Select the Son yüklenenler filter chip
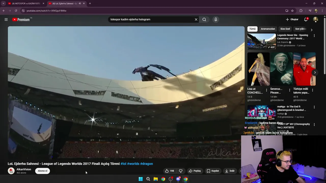Screen dimensions: 326x183 301,29
